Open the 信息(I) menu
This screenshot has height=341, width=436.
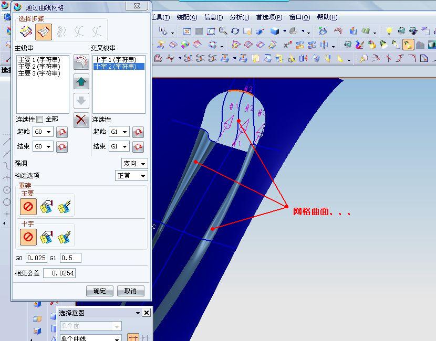[x=213, y=17]
